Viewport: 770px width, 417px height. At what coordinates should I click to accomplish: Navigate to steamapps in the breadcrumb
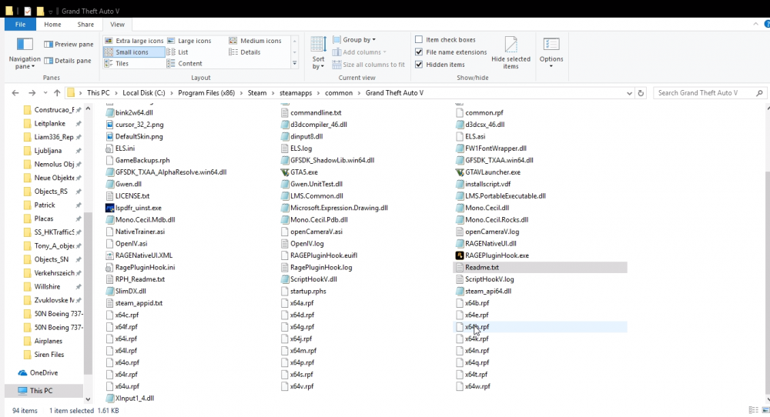[x=296, y=93]
